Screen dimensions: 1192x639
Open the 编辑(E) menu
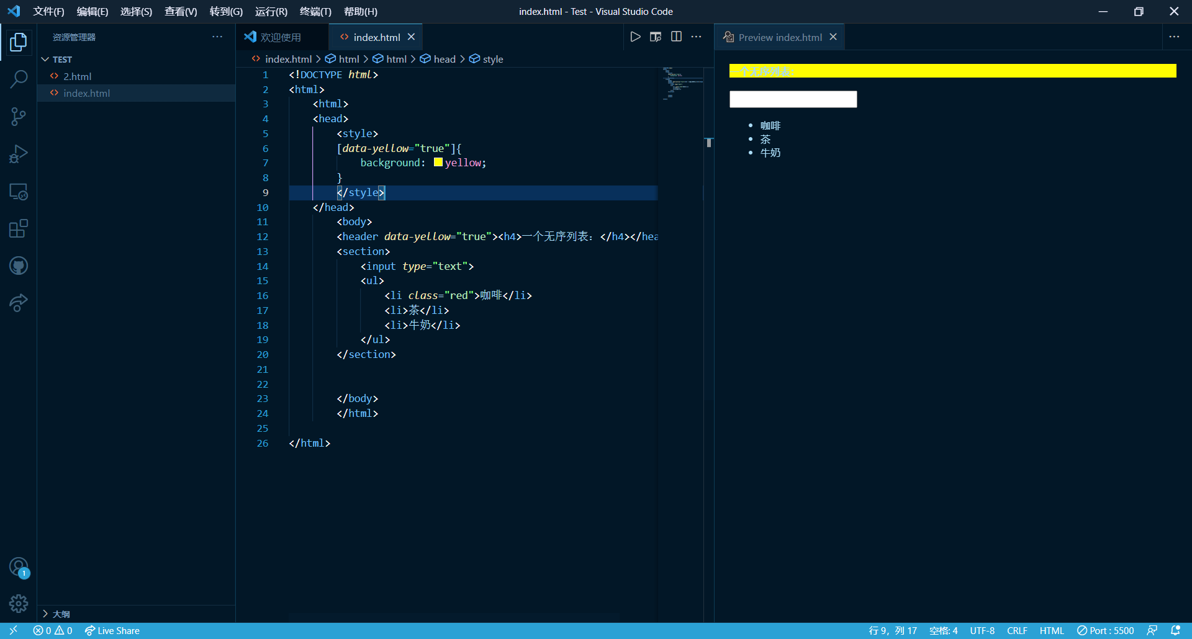pos(93,12)
